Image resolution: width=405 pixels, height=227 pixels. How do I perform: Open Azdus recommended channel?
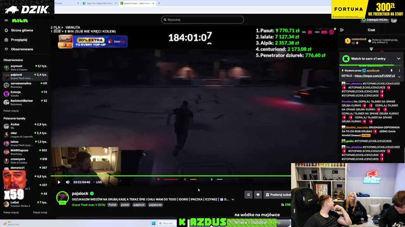(x=25, y=126)
